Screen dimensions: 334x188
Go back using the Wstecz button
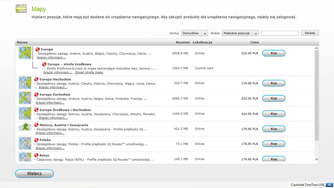(34, 174)
